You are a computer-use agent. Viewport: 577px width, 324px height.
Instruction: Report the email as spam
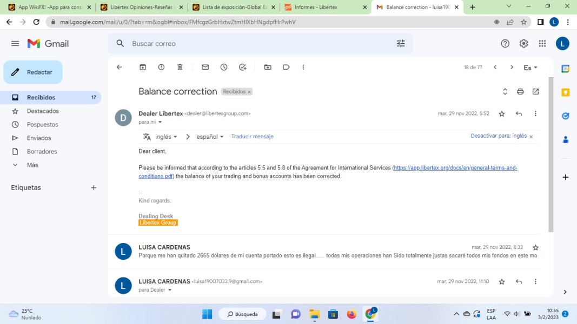[161, 67]
